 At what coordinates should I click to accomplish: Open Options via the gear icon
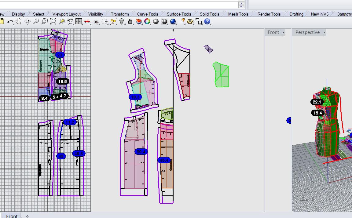pyautogui.click(x=190, y=22)
